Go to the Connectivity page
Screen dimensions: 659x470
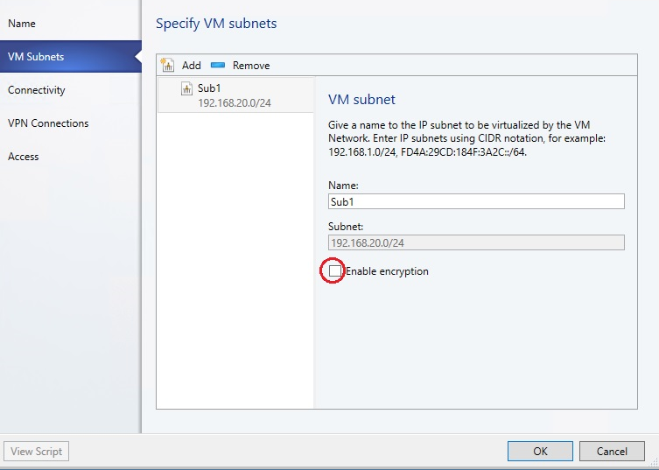coord(37,90)
